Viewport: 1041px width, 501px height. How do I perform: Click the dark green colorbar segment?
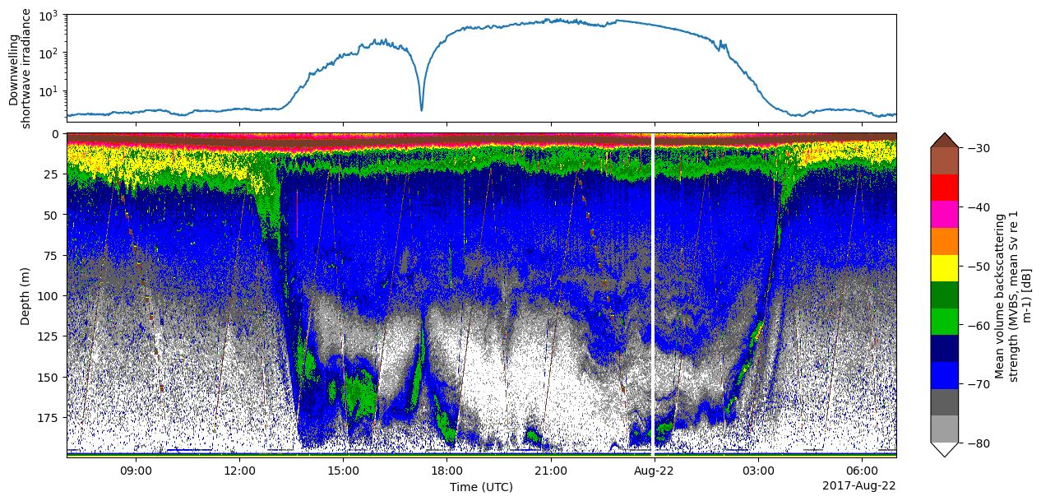coord(944,295)
